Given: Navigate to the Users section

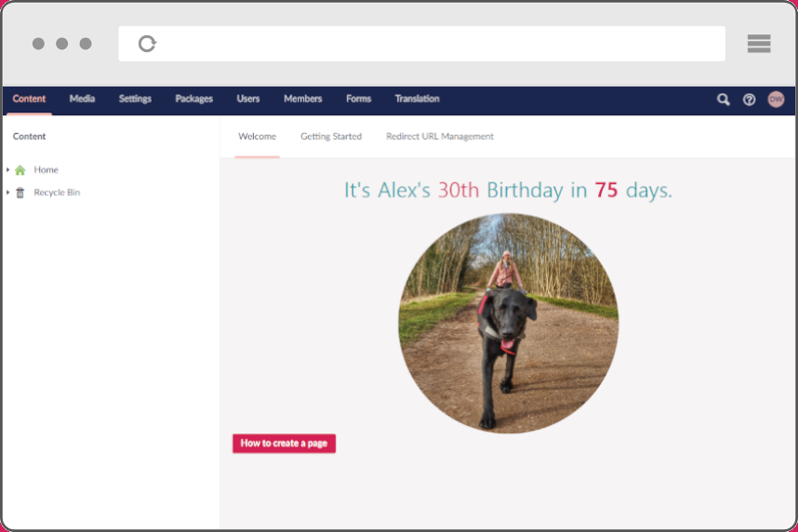Looking at the screenshot, I should click(248, 99).
